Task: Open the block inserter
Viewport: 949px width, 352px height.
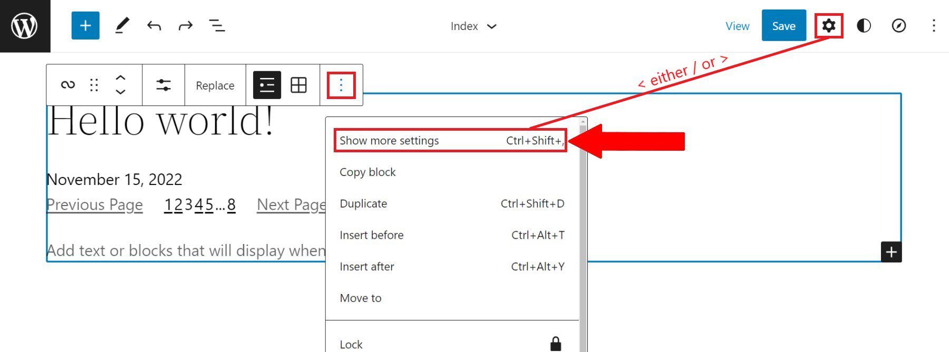Action: [85, 25]
